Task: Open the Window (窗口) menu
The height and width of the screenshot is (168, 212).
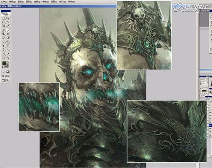Action: 63,2
